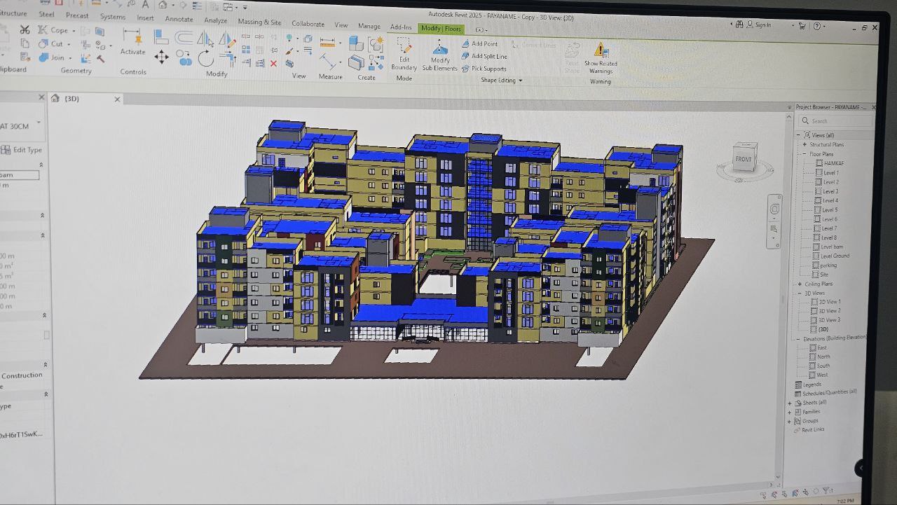Open the Massing & Site ribbon tab
Viewport: 897px width, 505px height.
click(259, 22)
